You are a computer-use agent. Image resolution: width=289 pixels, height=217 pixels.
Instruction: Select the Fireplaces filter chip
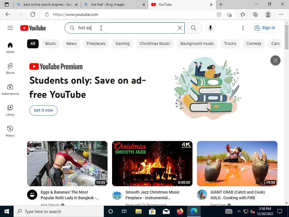96,44
